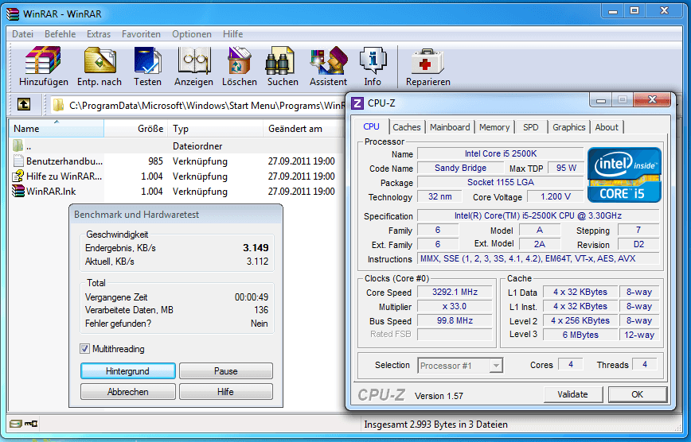Click the '99.8 MHz' bus speed value

(455, 320)
